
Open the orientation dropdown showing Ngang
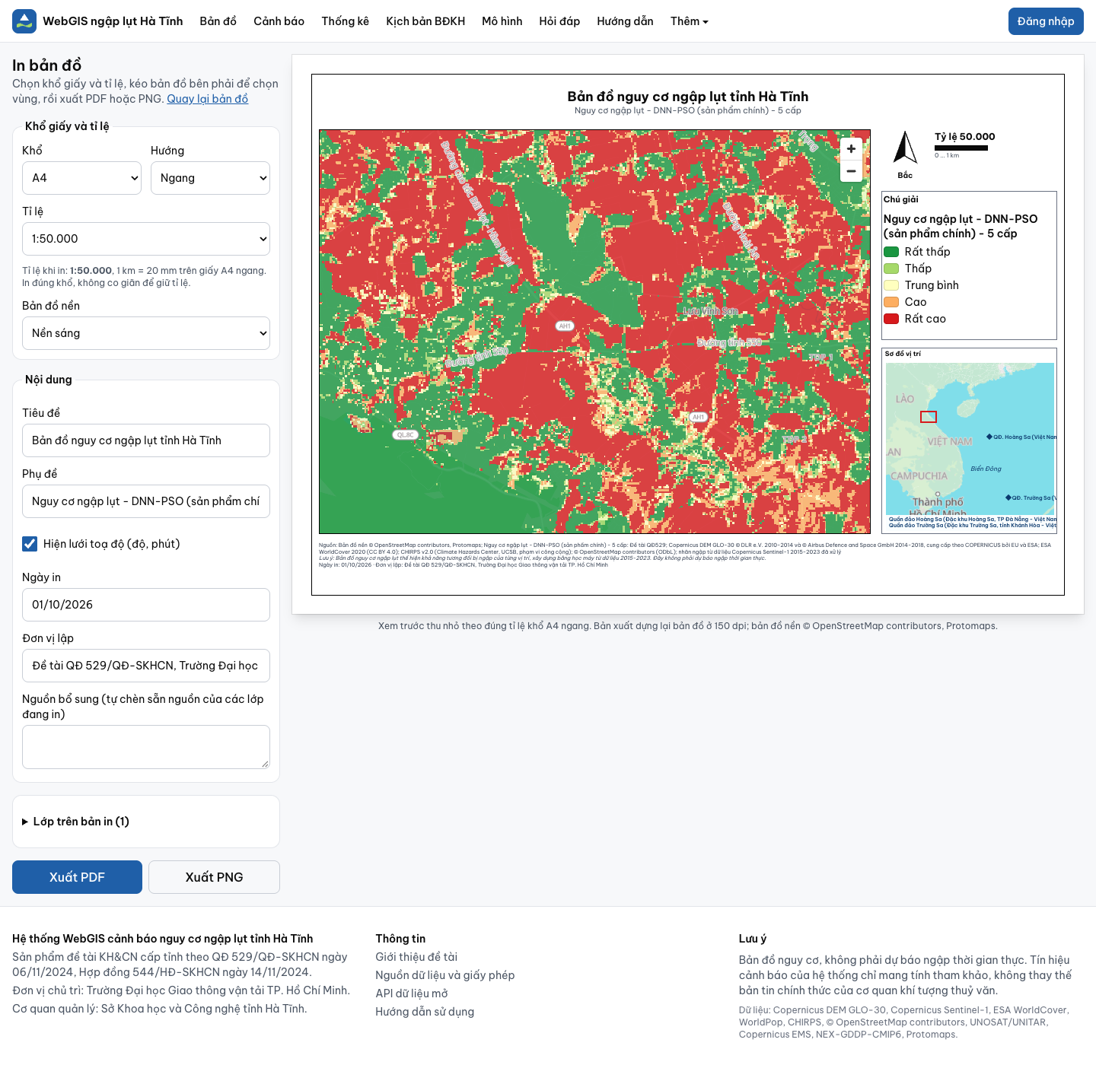[210, 178]
